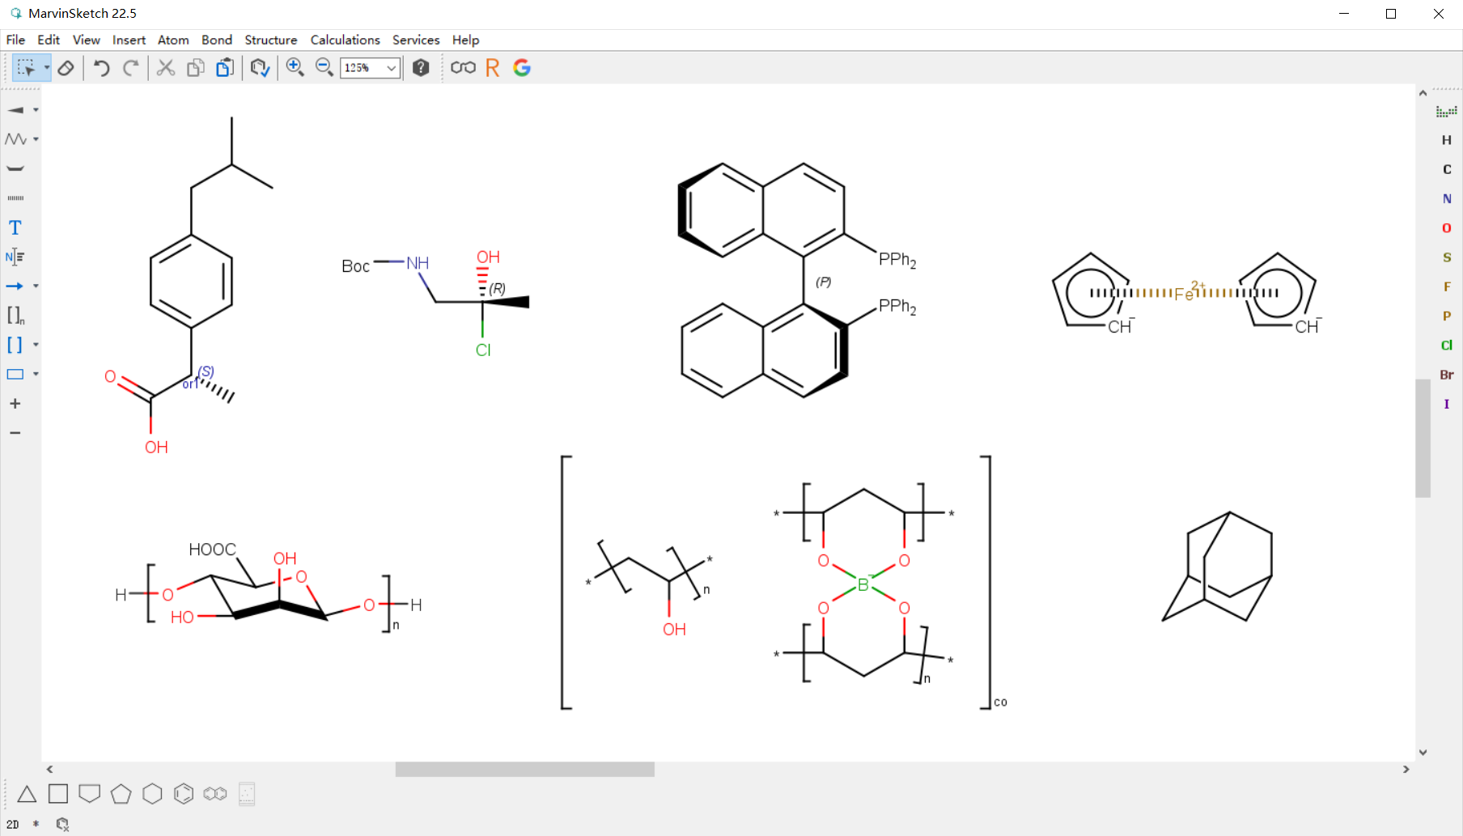Undo the last action
This screenshot has width=1463, height=836.
[x=100, y=68]
